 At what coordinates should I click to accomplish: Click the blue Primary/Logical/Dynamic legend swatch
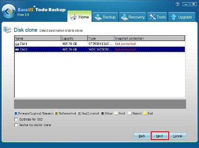(x=16, y=113)
